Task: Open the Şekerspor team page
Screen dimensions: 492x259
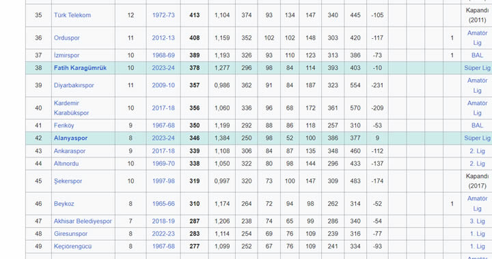Action: (x=68, y=181)
